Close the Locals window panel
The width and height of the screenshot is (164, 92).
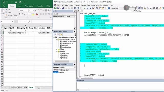click(75, 11)
